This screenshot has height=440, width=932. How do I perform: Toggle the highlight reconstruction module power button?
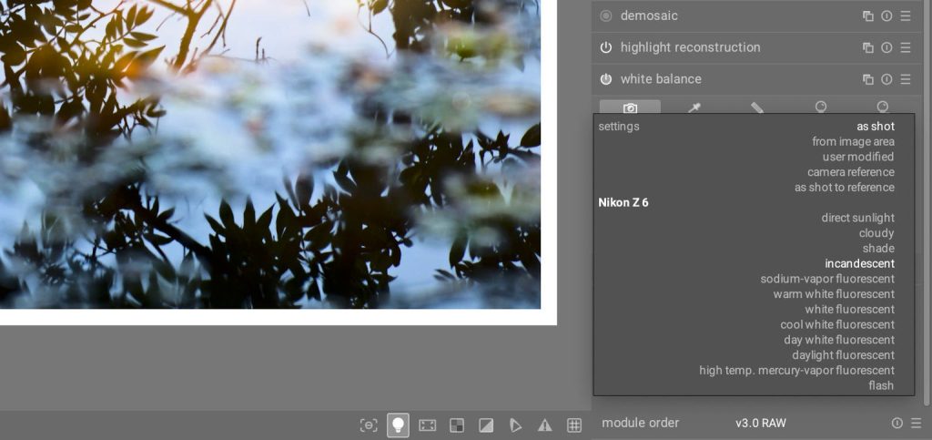[606, 47]
